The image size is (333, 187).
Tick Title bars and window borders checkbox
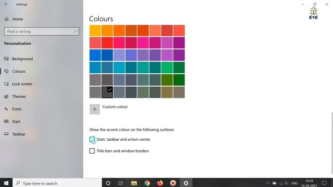(92, 151)
